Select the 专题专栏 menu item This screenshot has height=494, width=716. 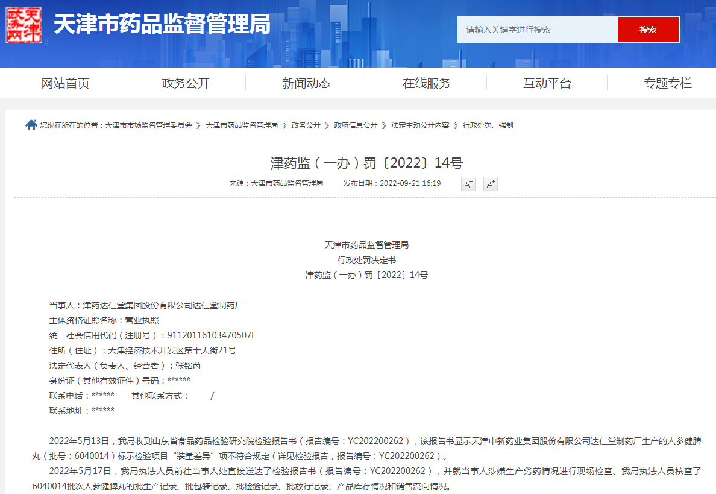668,83
